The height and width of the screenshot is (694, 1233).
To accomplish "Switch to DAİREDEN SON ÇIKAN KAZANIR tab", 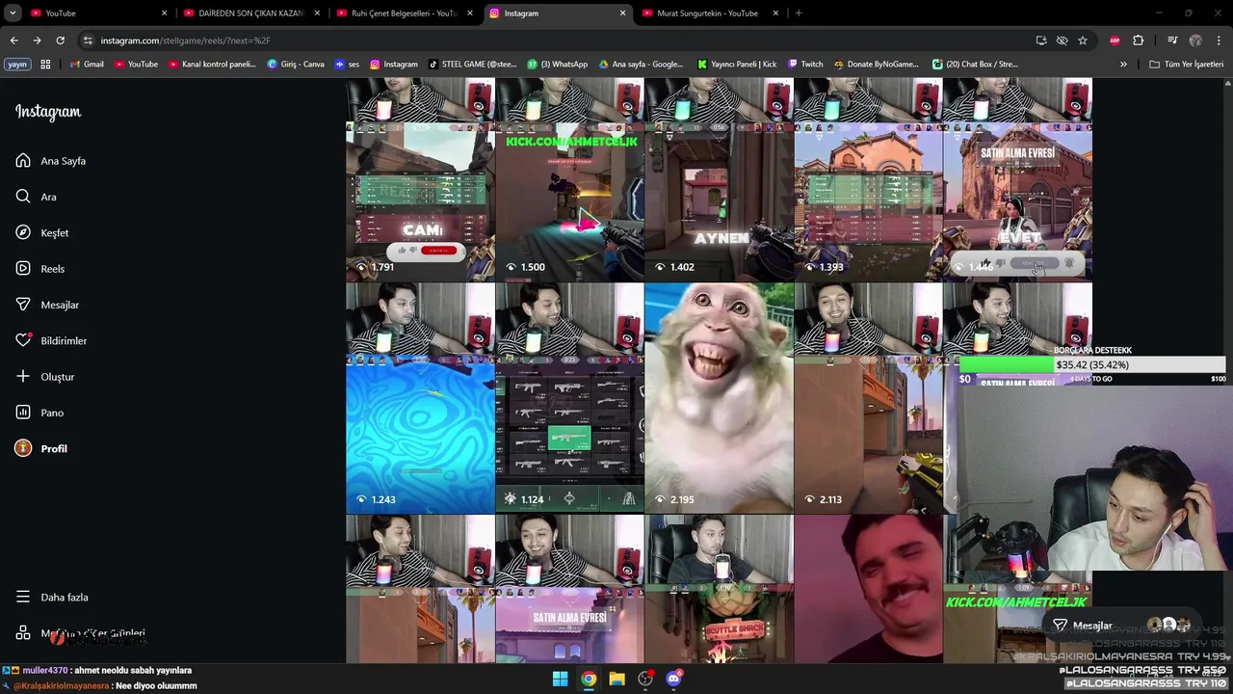I will click(x=249, y=13).
